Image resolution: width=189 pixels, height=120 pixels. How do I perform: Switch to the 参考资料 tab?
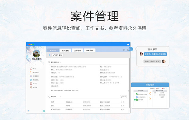coord(89,51)
